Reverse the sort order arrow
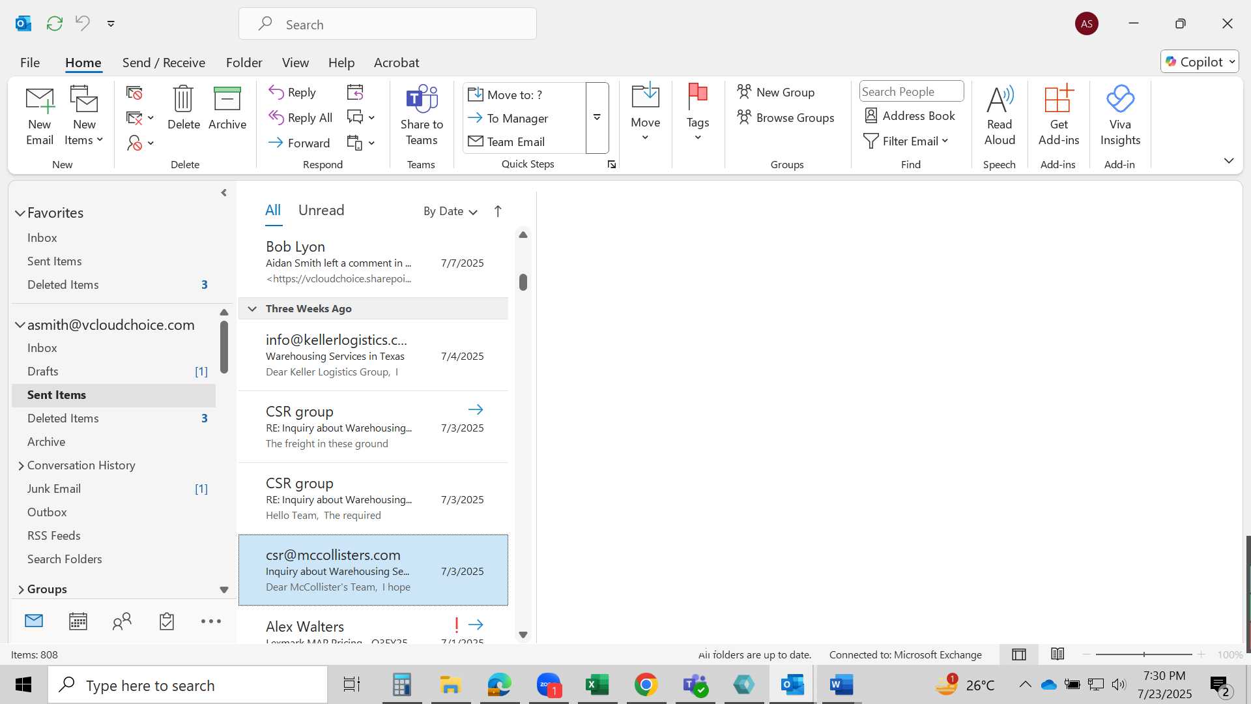The width and height of the screenshot is (1251, 704). point(498,211)
